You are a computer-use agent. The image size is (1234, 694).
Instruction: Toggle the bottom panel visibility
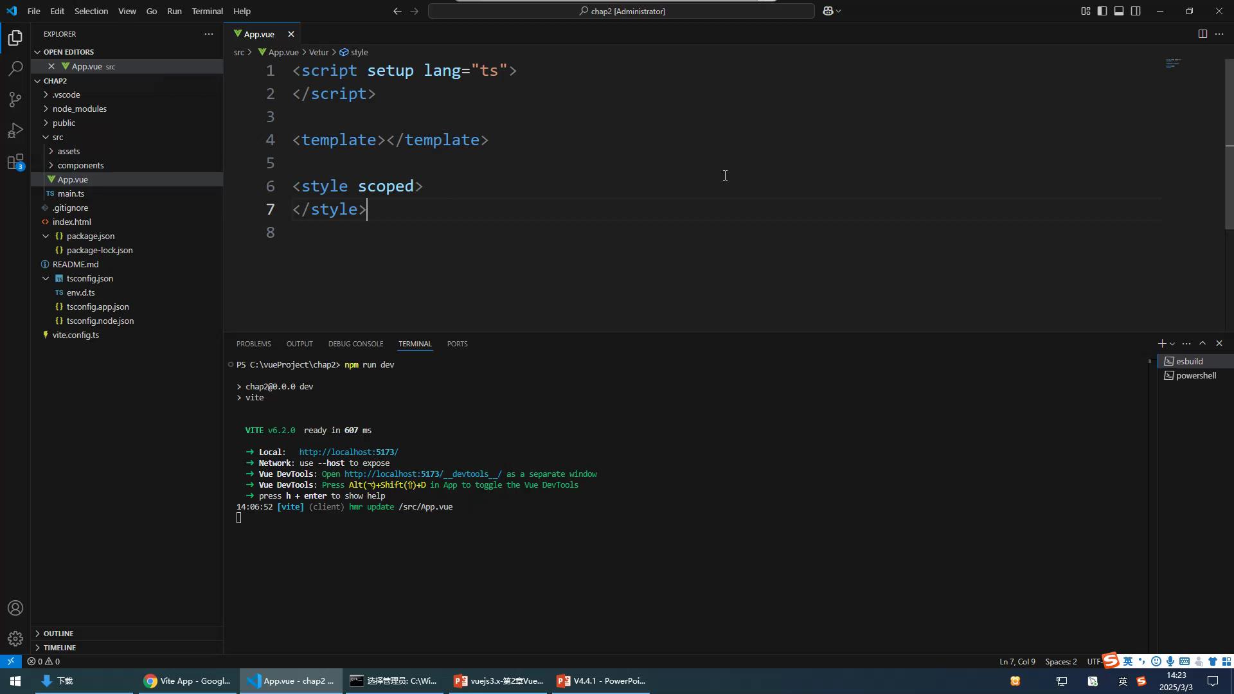[x=1119, y=11]
